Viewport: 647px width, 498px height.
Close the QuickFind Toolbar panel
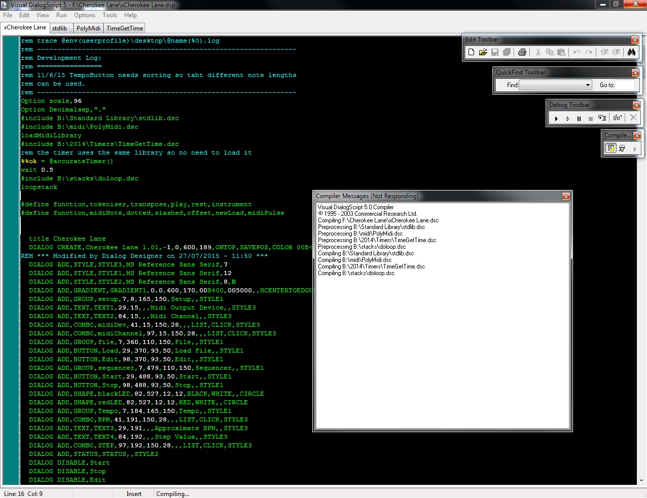[635, 73]
